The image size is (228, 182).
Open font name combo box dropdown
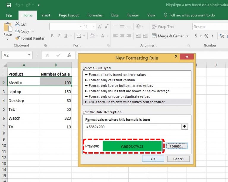pyautogui.click(x=81, y=27)
